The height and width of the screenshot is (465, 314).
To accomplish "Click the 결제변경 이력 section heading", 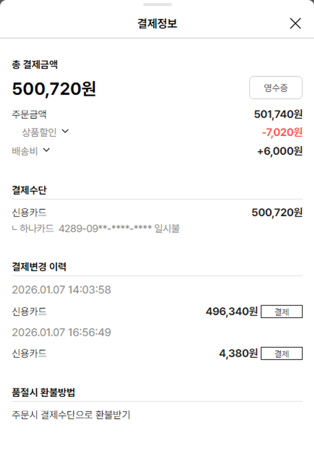I will 39,266.
